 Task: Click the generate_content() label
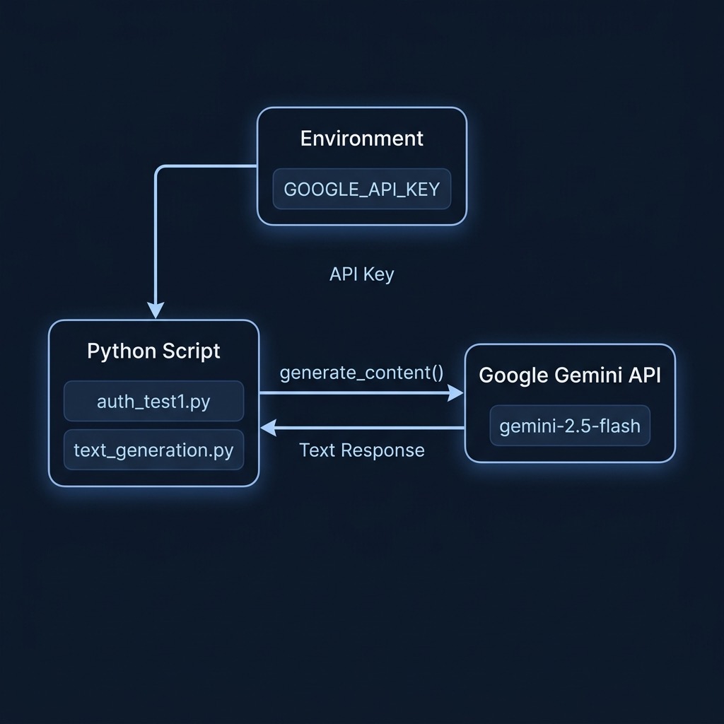[361, 373]
